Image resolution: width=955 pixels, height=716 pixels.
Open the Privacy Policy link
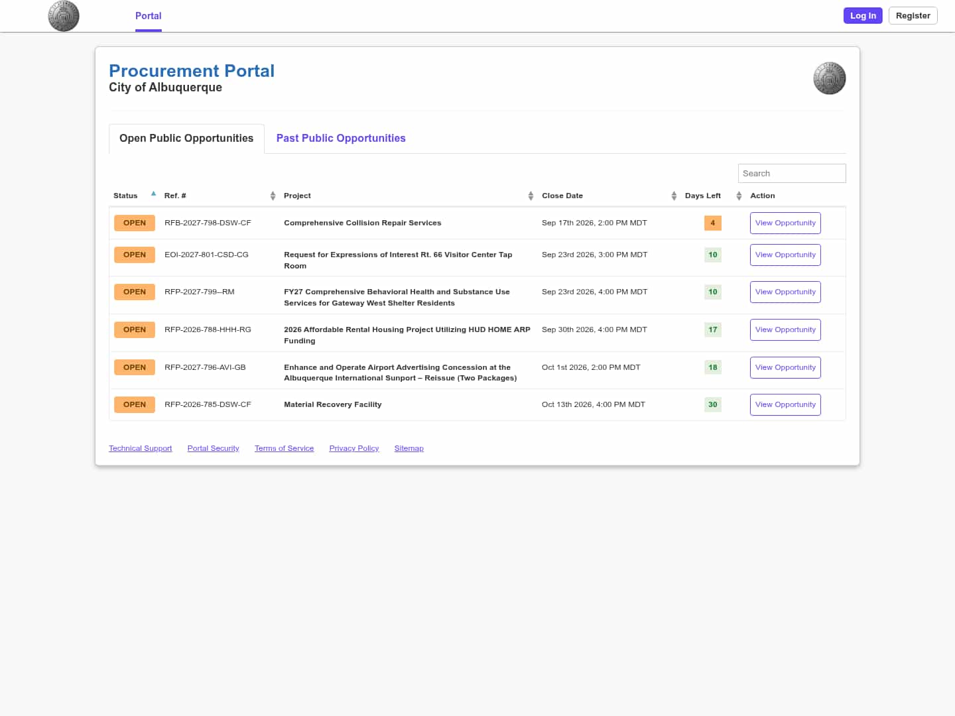(x=354, y=448)
